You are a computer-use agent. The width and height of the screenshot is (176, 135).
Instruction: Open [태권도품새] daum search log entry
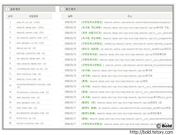coord(121,113)
